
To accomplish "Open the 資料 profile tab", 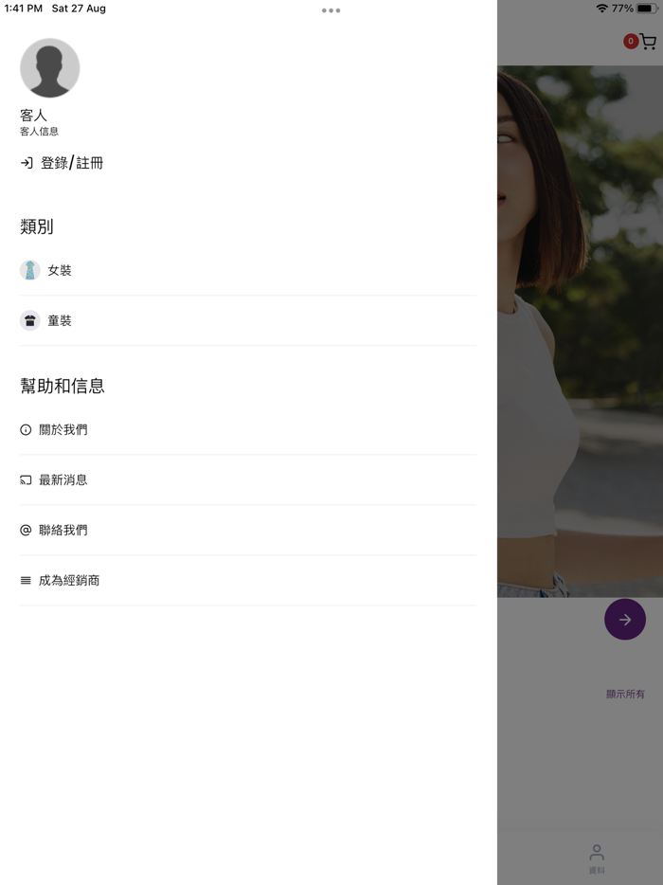I will coord(597,859).
